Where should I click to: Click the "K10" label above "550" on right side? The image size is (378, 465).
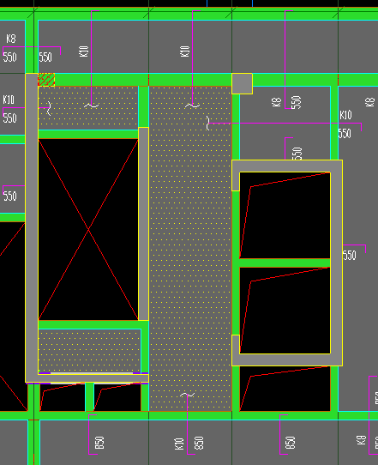345,115
